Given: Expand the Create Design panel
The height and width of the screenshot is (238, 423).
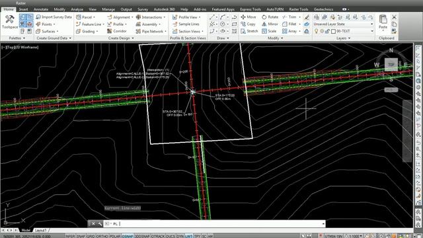Looking at the screenshot, I should (121, 38).
